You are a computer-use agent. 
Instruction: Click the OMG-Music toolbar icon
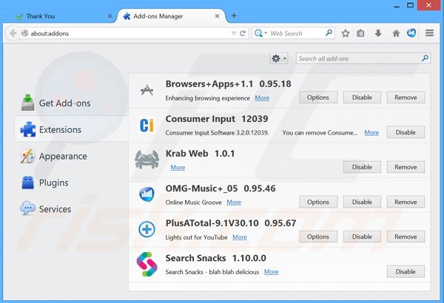coord(411,33)
